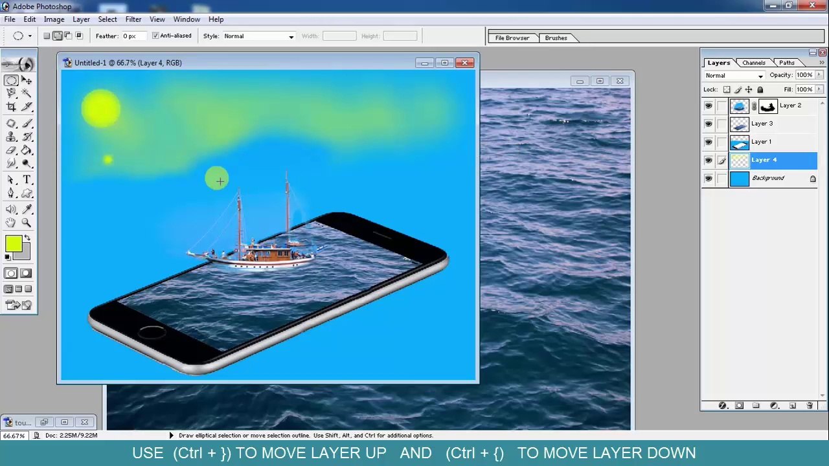Viewport: 829px width, 466px height.
Task: Open the Fill slider arrow
Action: (x=819, y=89)
